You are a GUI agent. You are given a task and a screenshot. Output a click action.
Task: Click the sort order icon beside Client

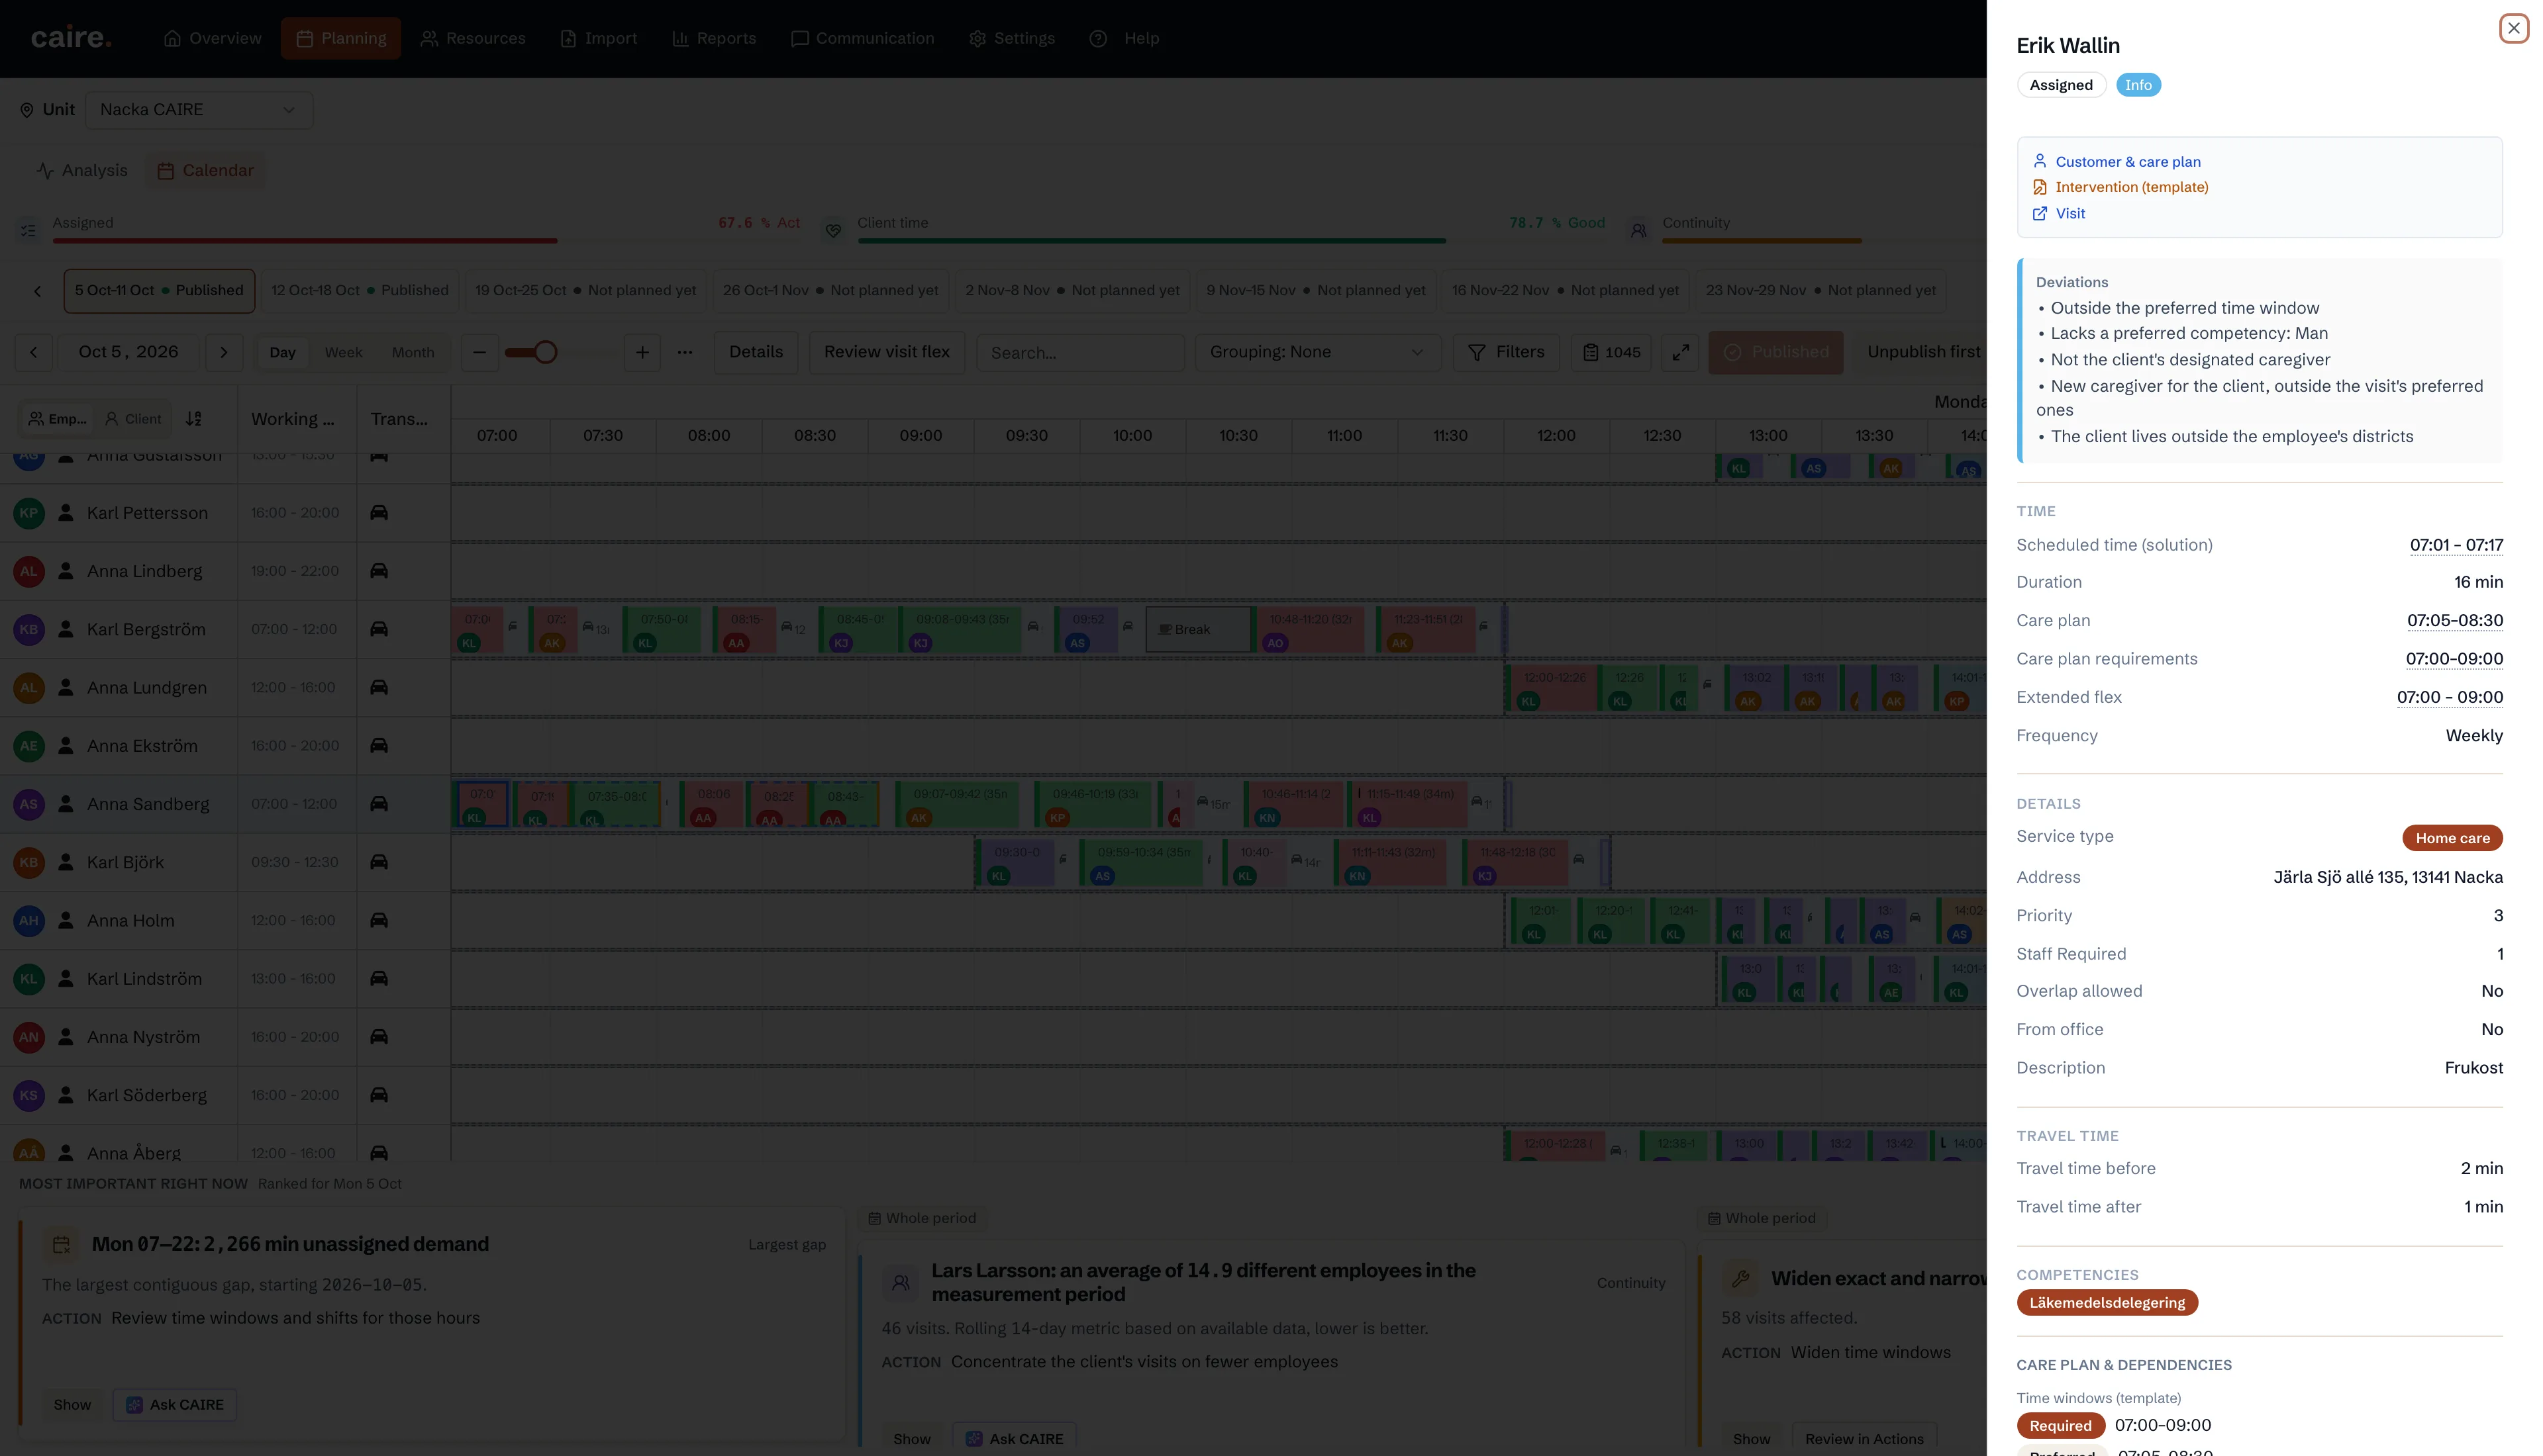pyautogui.click(x=194, y=419)
